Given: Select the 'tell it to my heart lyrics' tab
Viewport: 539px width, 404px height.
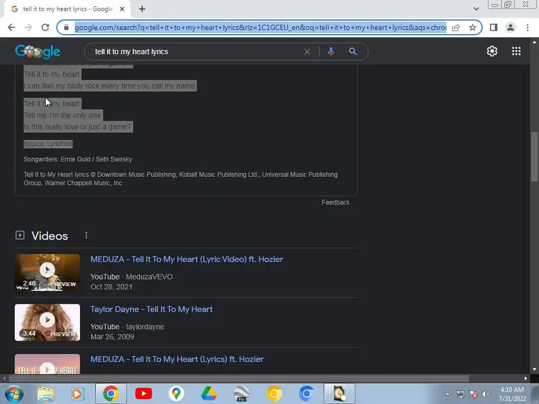Looking at the screenshot, I should [x=67, y=9].
